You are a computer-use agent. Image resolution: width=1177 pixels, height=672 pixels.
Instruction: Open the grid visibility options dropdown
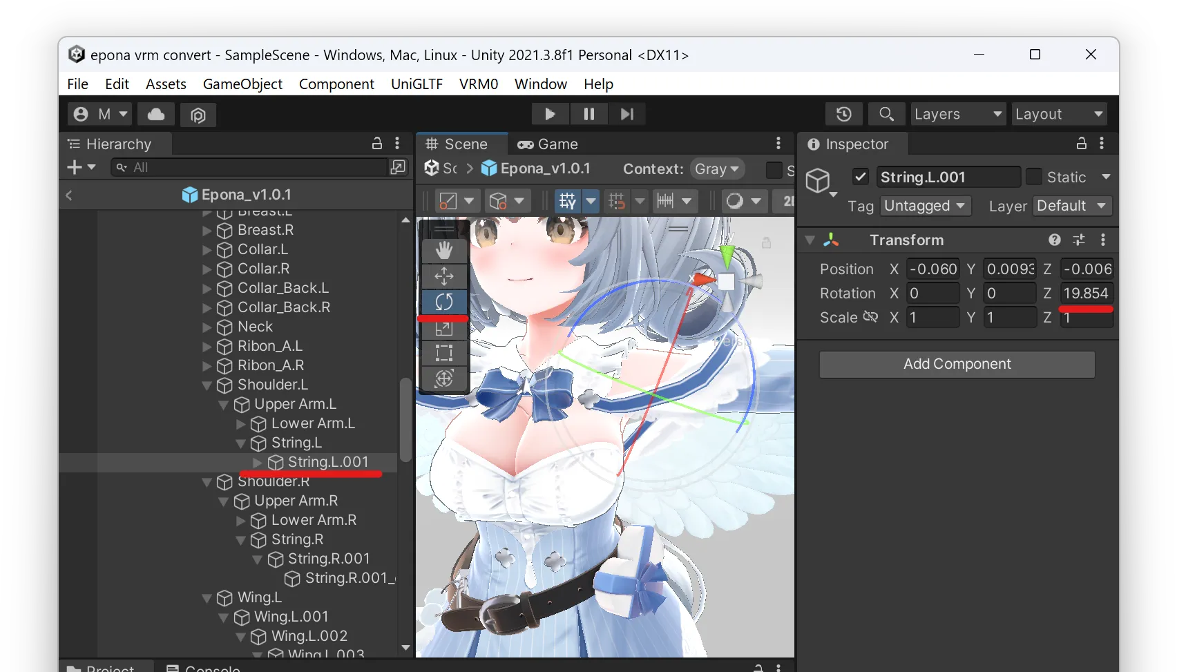click(x=591, y=201)
